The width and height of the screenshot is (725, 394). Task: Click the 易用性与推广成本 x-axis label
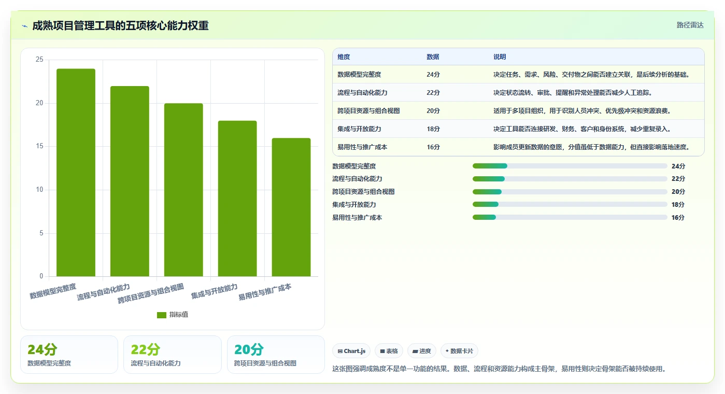click(x=265, y=292)
